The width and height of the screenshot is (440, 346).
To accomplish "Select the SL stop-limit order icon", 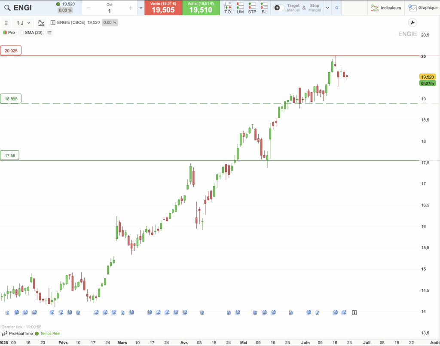I will (x=264, y=8).
